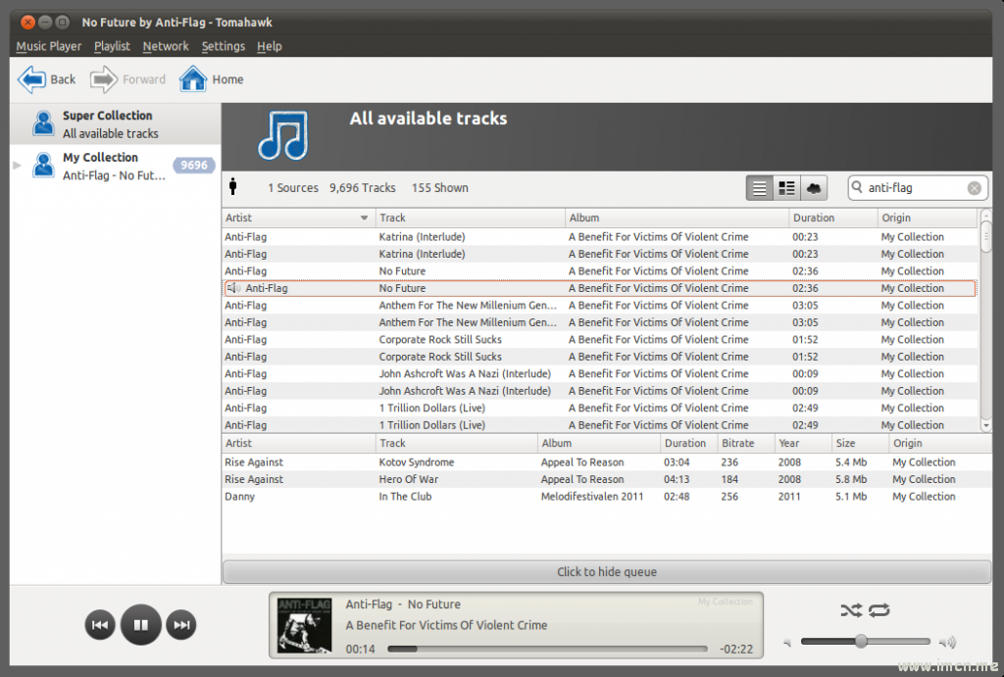The height and width of the screenshot is (677, 1004).
Task: Open the Network menu
Action: (166, 46)
